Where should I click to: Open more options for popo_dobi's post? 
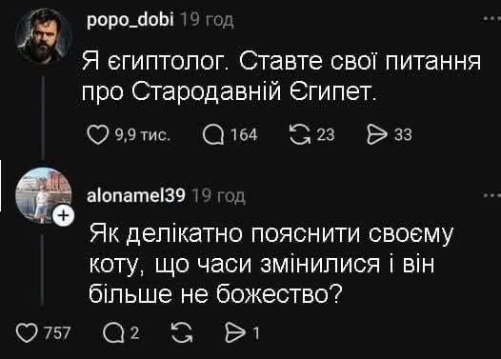[491, 18]
